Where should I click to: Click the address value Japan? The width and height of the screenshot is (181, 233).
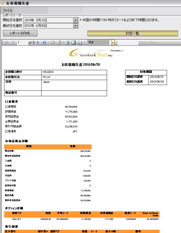[x=46, y=82]
